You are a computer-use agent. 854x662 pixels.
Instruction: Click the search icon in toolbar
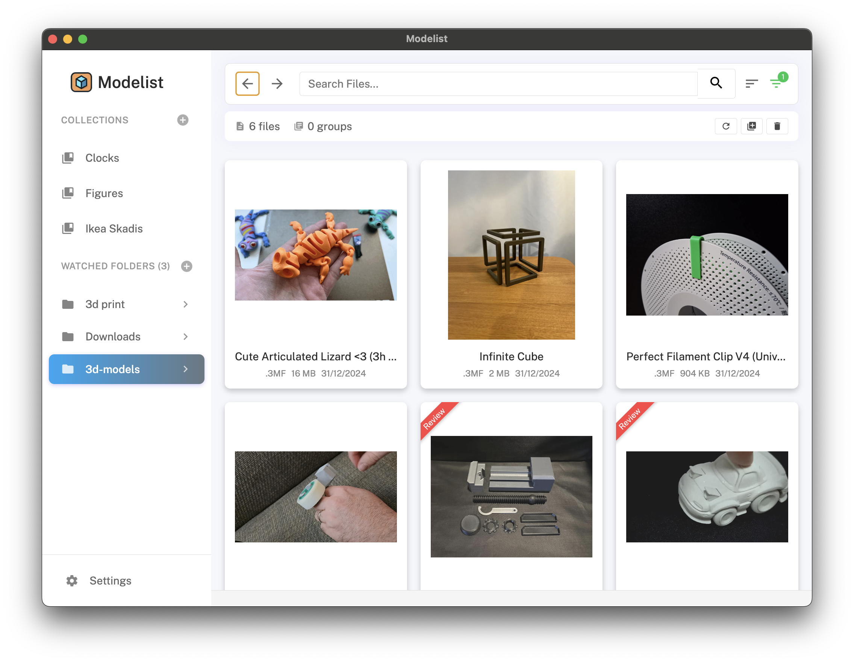click(717, 83)
